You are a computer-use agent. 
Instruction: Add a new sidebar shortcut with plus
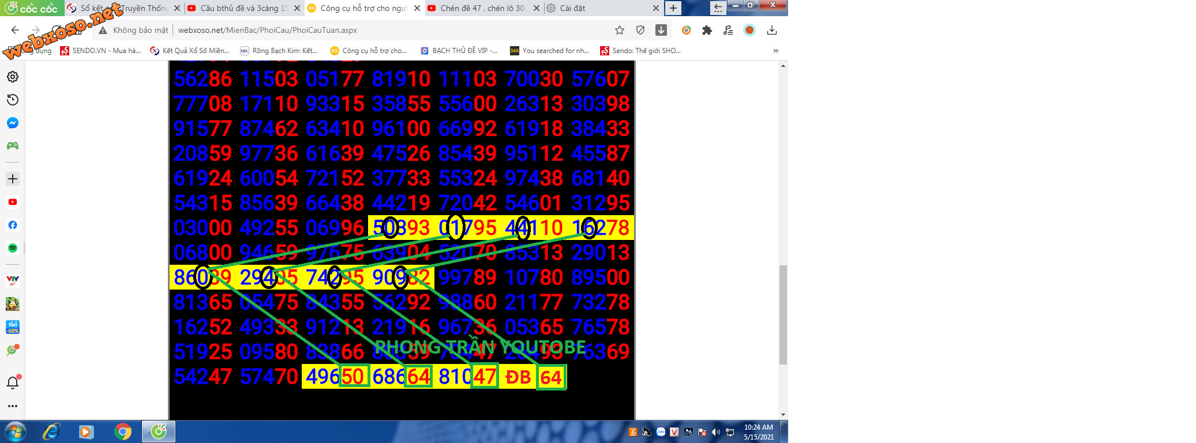pyautogui.click(x=13, y=179)
